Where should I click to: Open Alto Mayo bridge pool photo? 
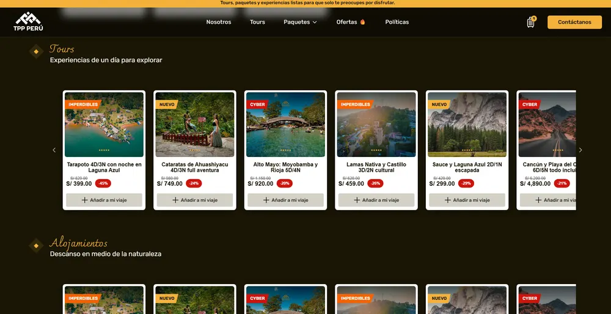(285, 125)
